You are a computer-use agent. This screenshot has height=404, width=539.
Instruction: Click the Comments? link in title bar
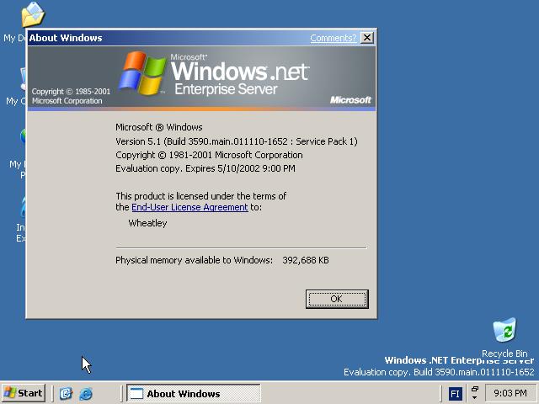[x=334, y=38]
